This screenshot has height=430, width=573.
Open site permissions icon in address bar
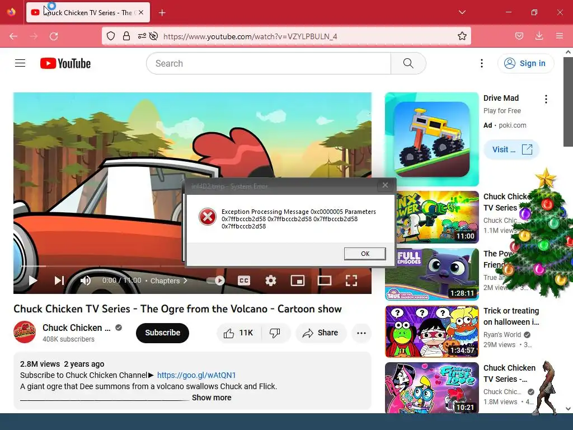tap(142, 36)
